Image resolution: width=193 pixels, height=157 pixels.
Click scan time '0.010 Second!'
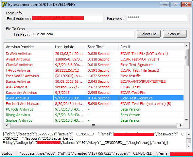coord(99,65)
